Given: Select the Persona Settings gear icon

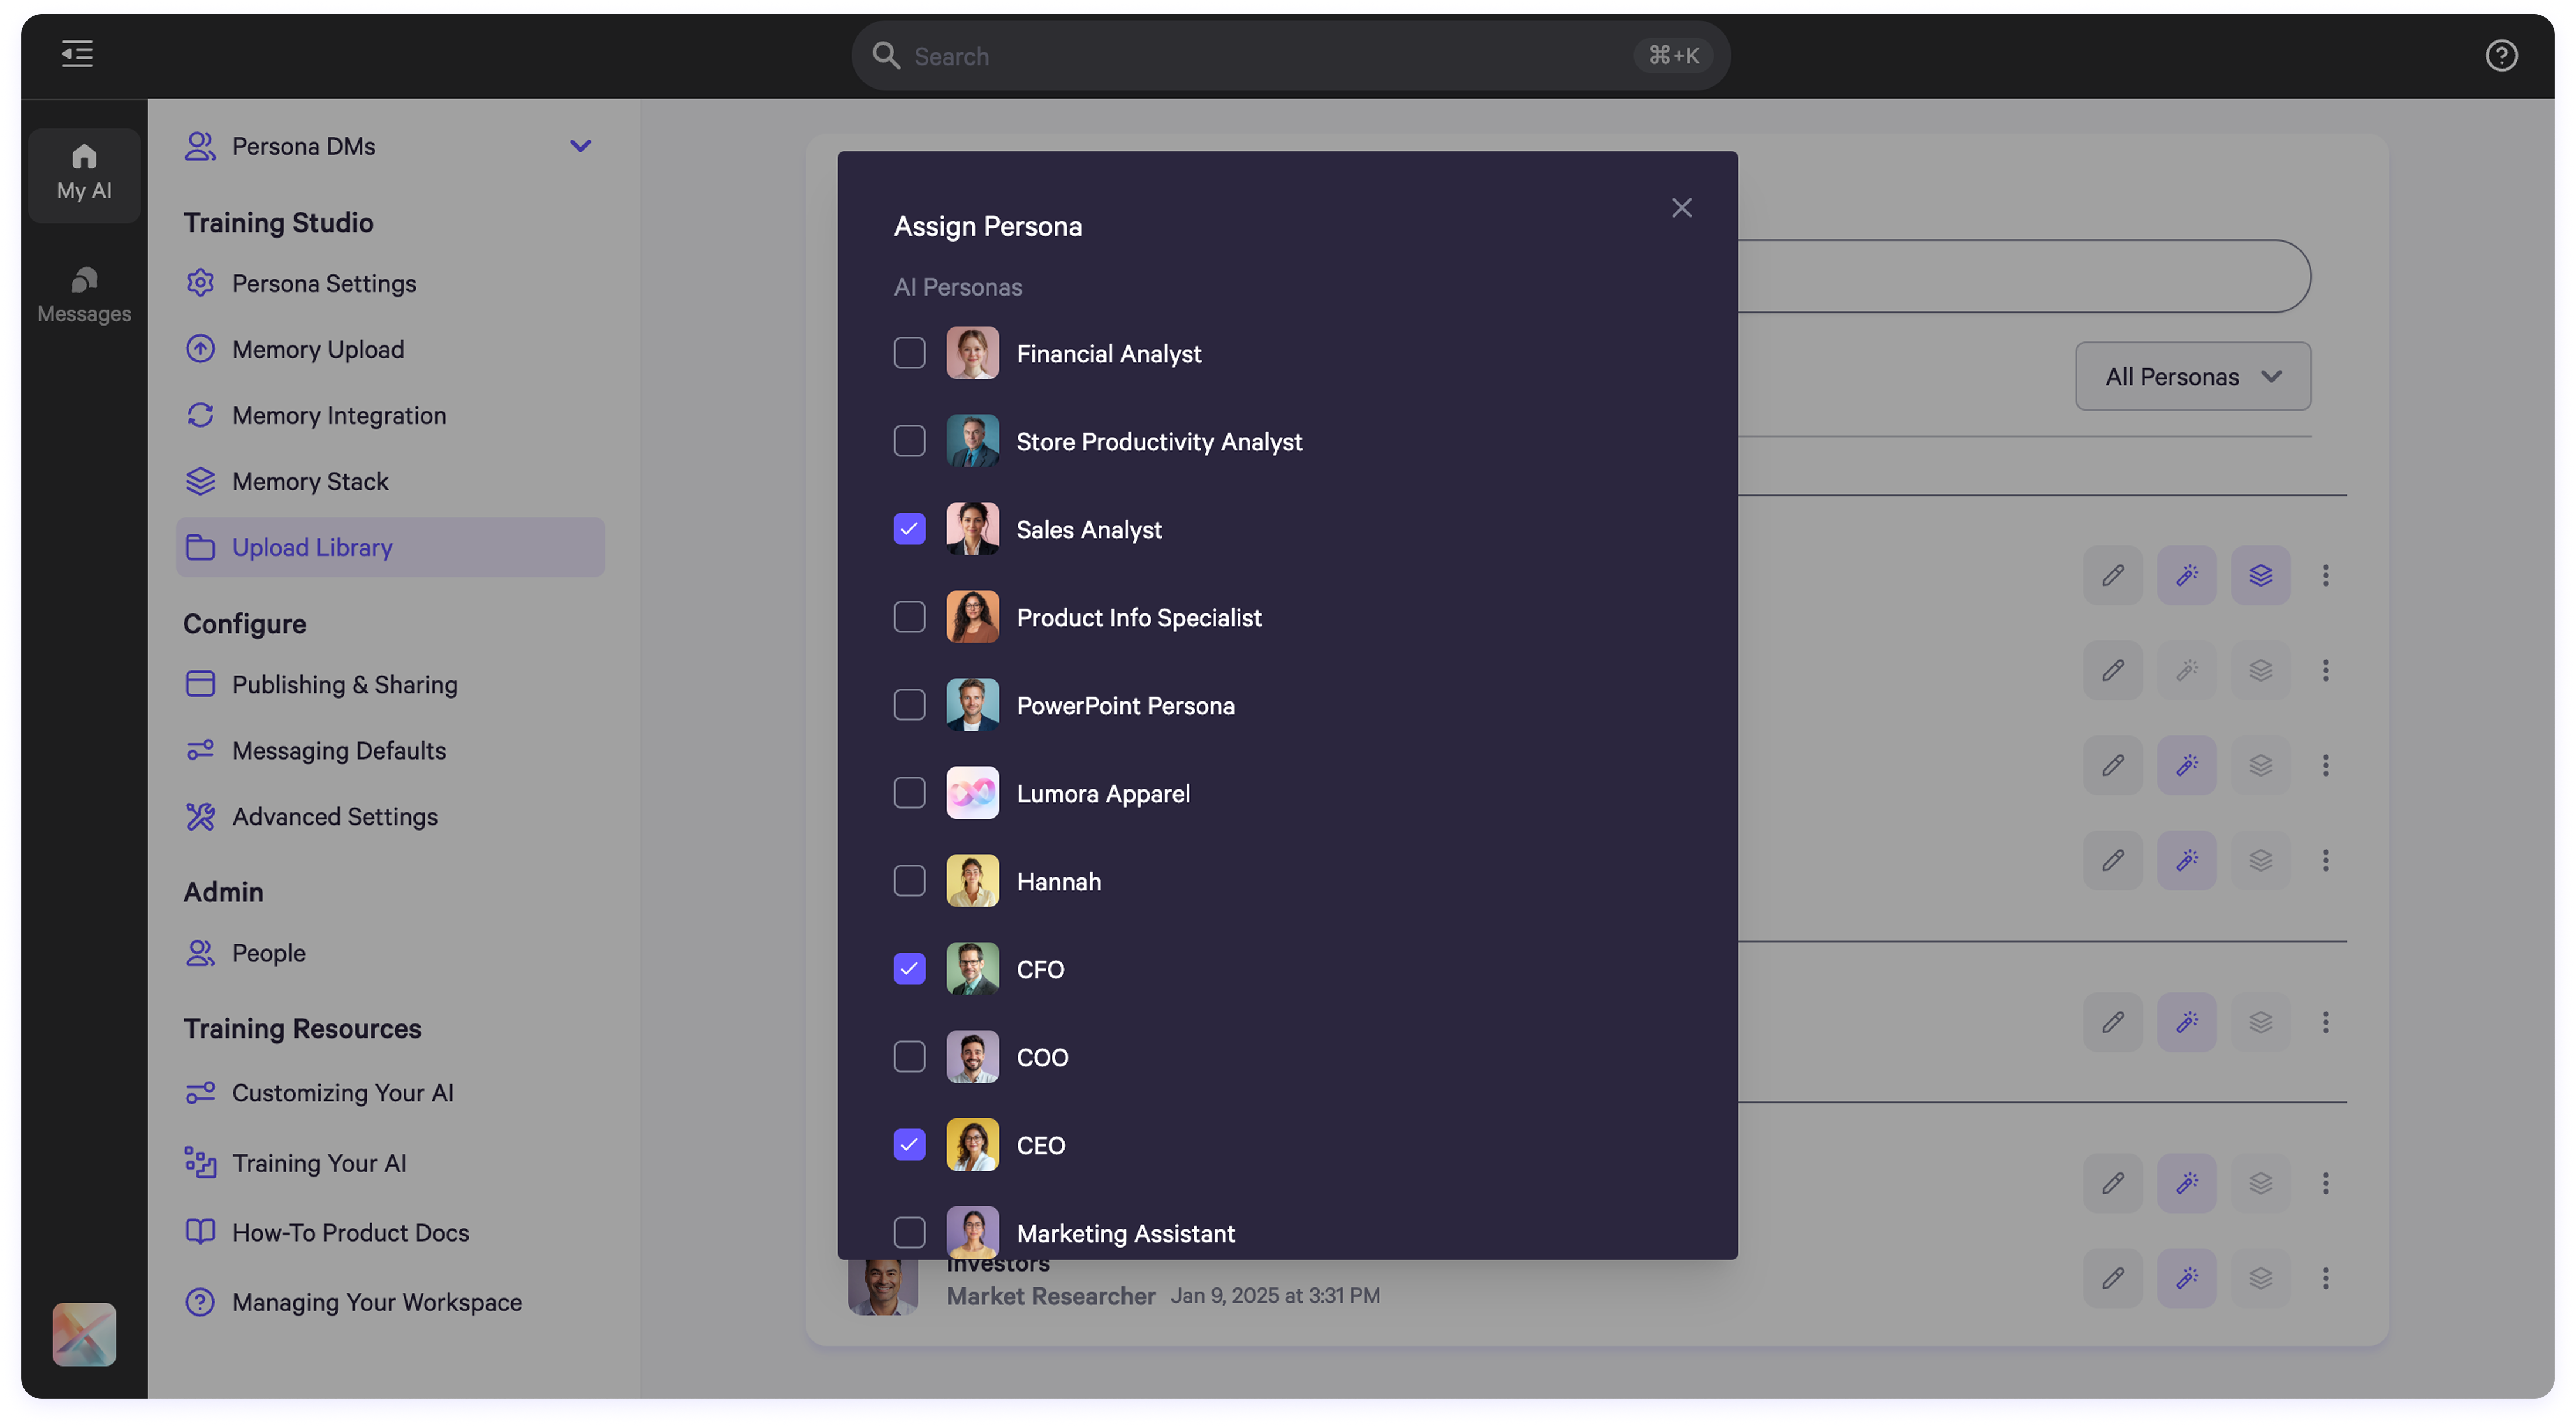Looking at the screenshot, I should coord(201,283).
